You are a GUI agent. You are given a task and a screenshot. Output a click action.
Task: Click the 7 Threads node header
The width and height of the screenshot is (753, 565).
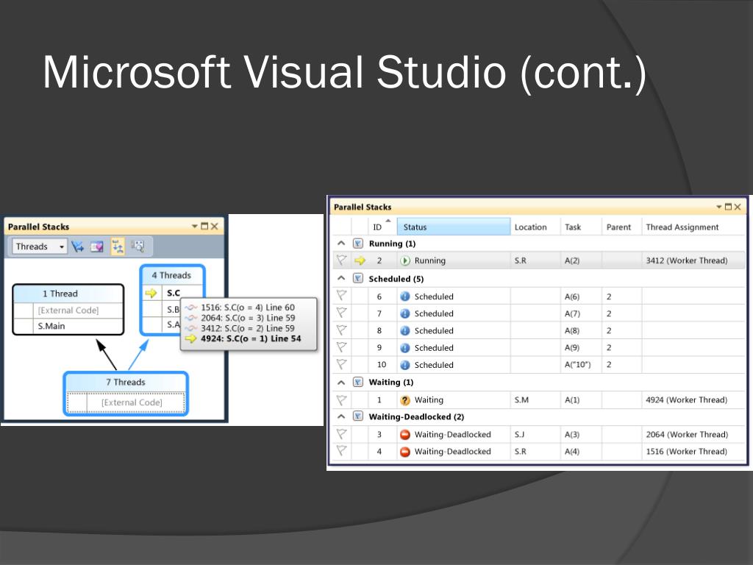[126, 382]
